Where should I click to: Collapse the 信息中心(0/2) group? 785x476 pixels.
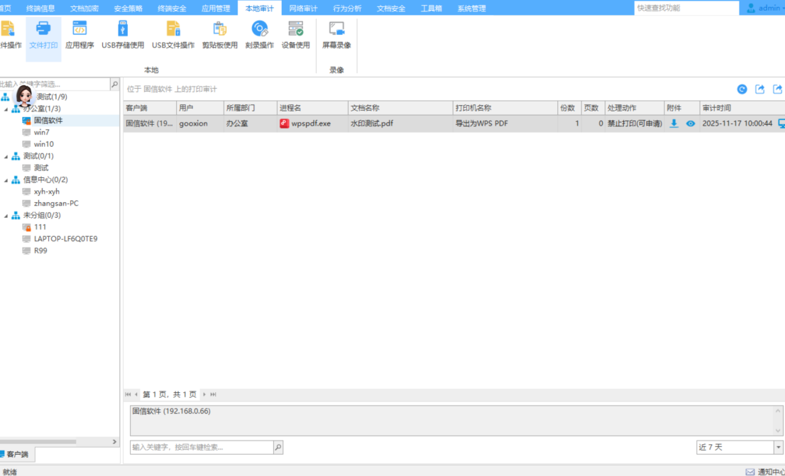coord(6,180)
